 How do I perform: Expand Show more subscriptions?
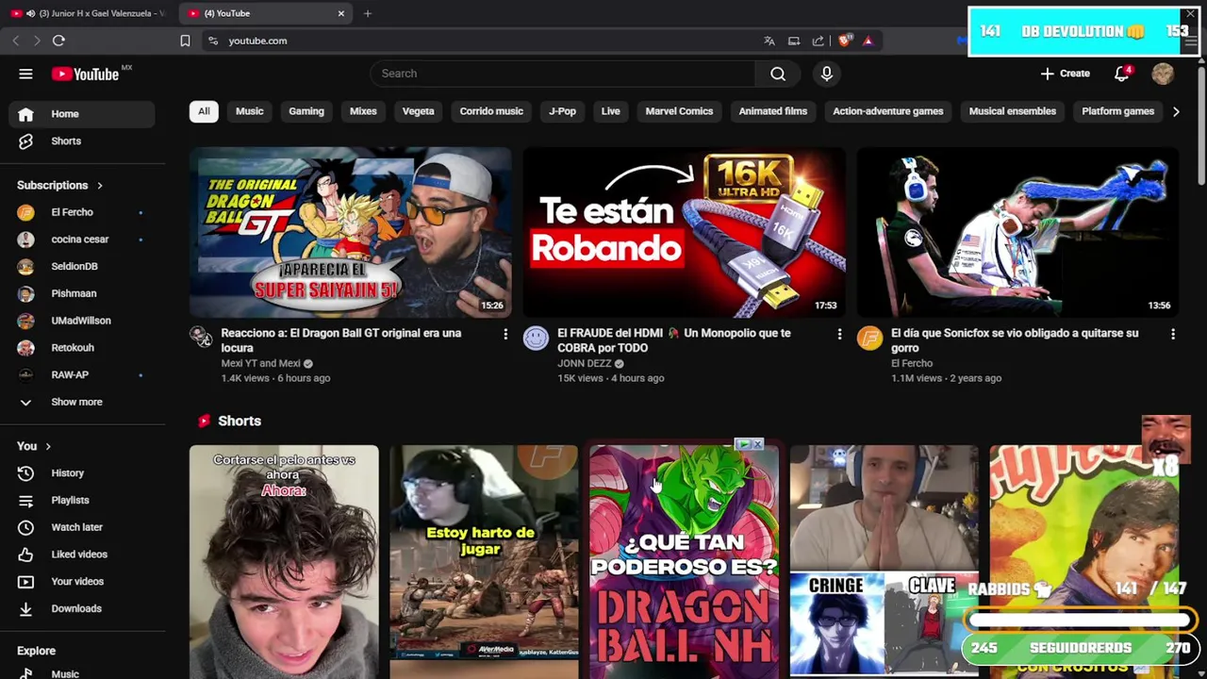coord(83,402)
